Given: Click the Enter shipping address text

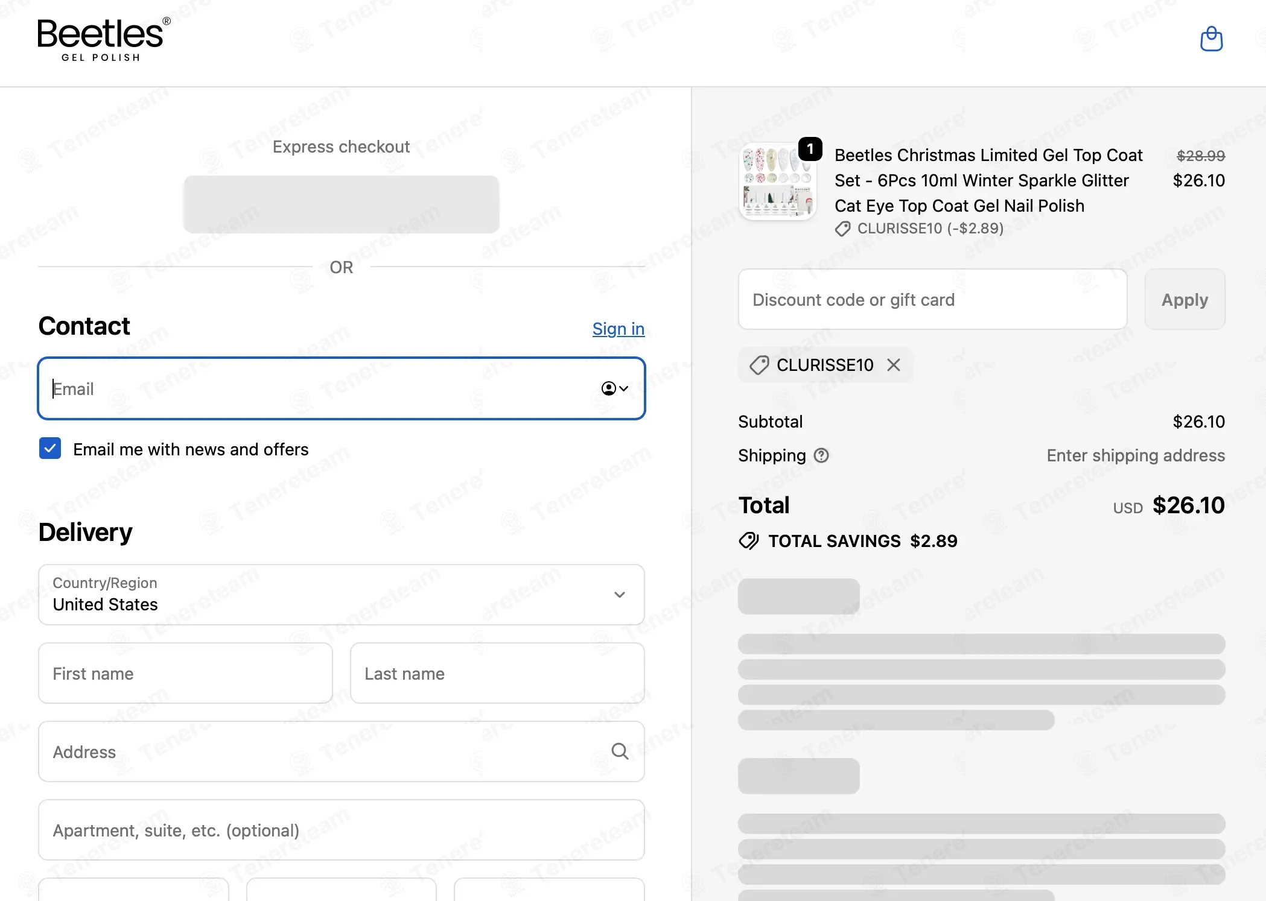Looking at the screenshot, I should click(x=1136, y=455).
